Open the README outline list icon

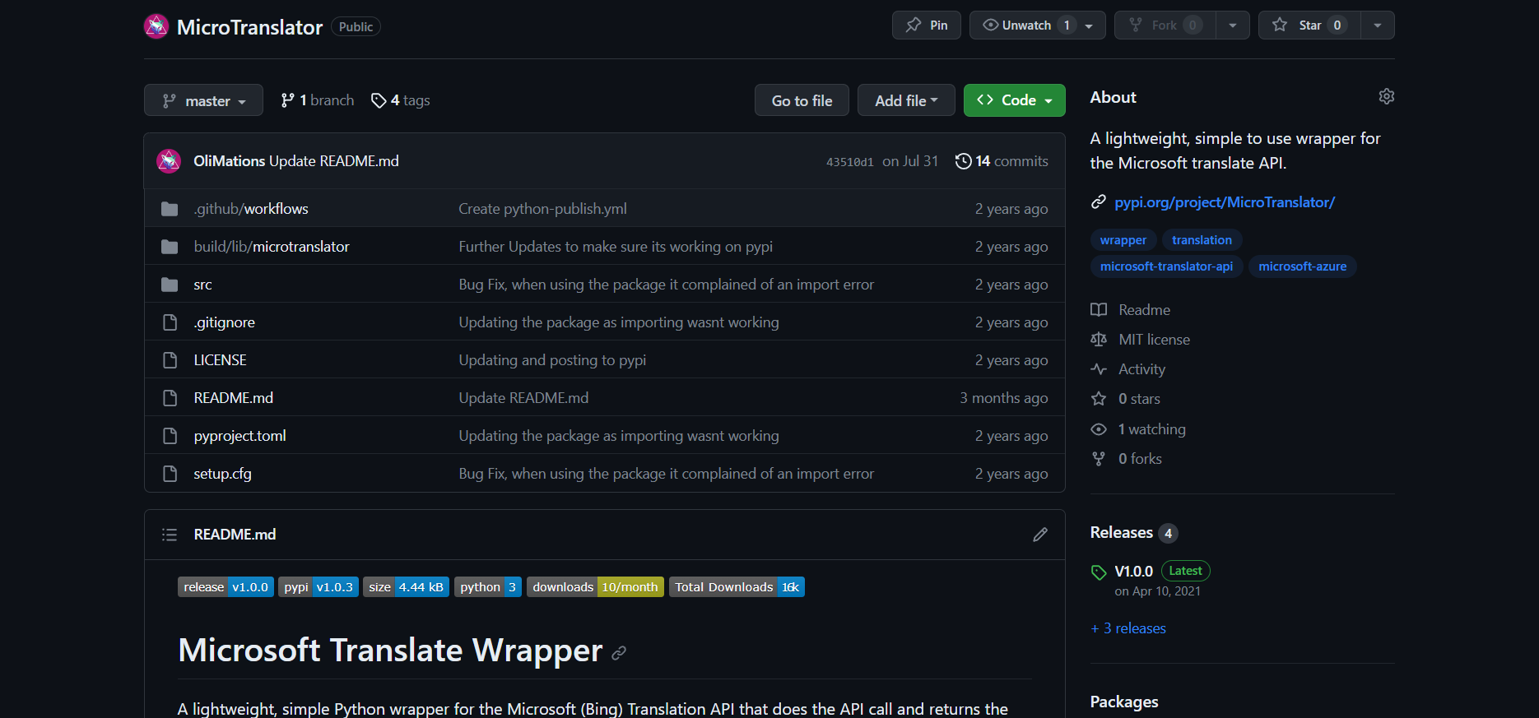click(170, 535)
